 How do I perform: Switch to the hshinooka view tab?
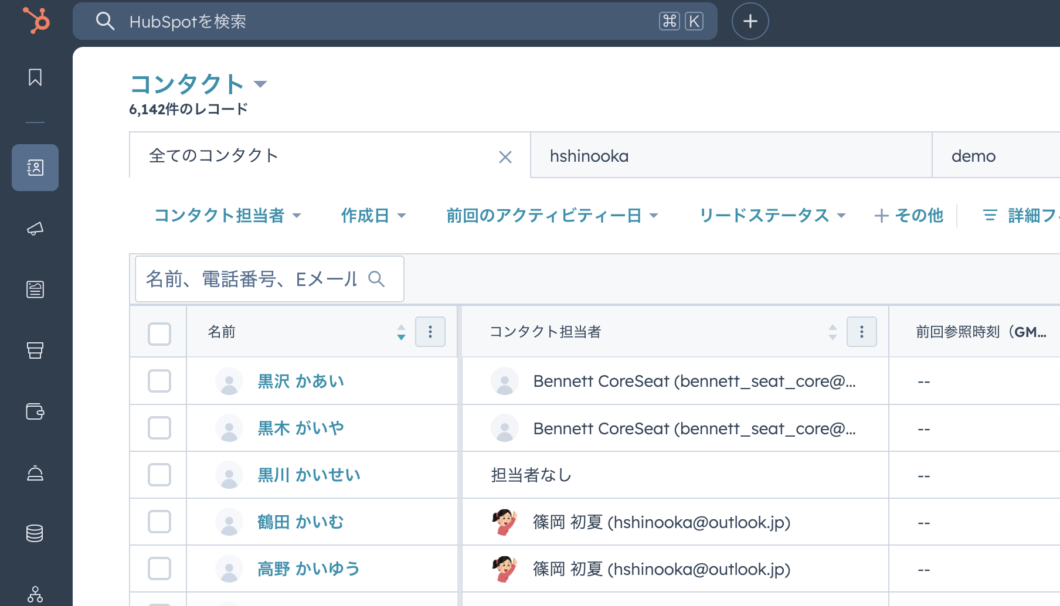[731, 155]
